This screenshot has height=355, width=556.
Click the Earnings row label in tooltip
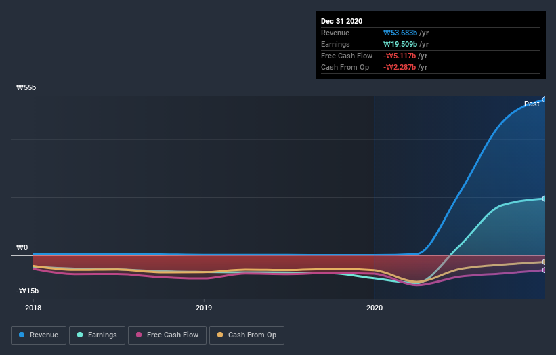point(335,44)
